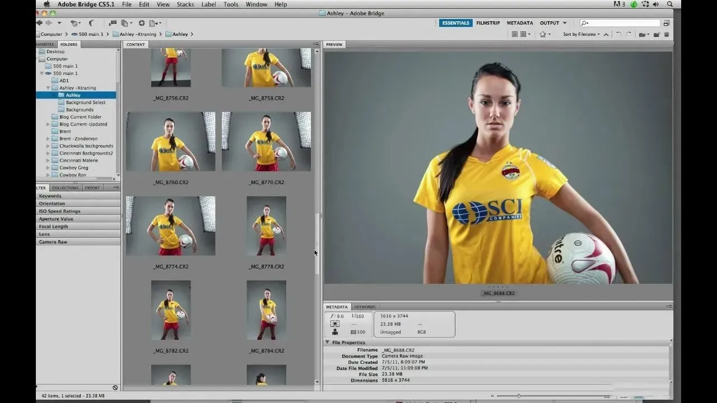Open the Apple menu

[46, 4]
